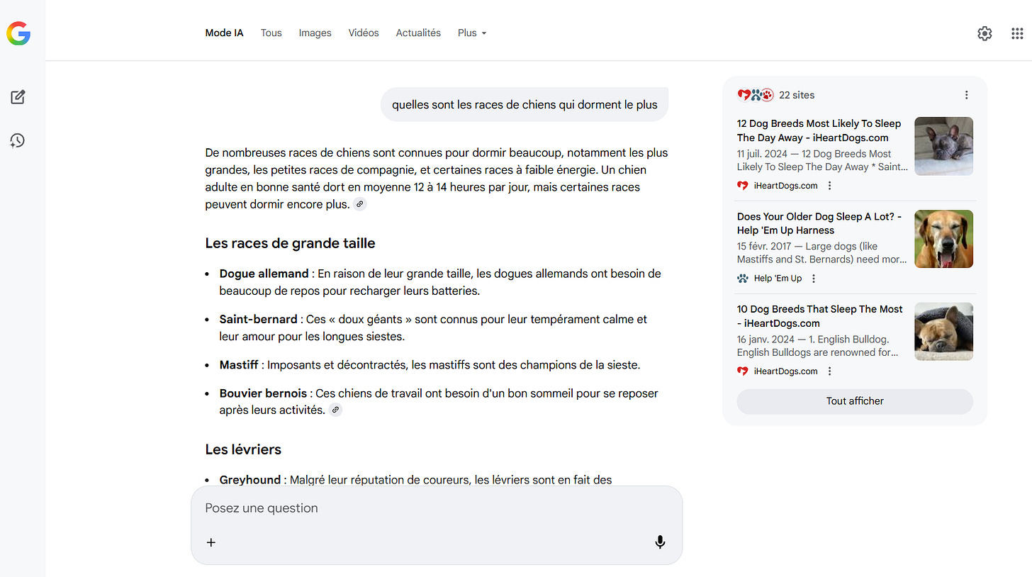Click the yawning brown dog thumbnail
This screenshot has height=577, width=1032.
click(x=944, y=239)
